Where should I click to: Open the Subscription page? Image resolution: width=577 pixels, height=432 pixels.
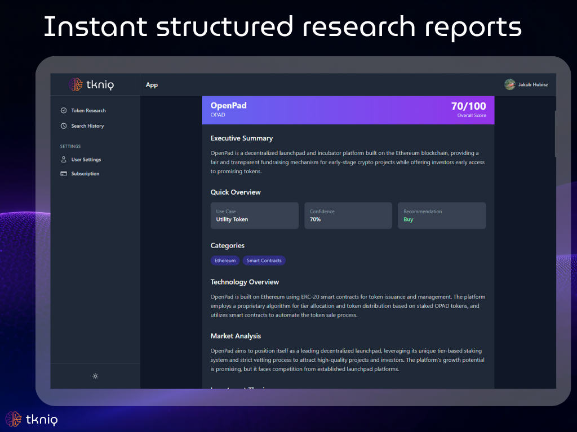click(85, 174)
